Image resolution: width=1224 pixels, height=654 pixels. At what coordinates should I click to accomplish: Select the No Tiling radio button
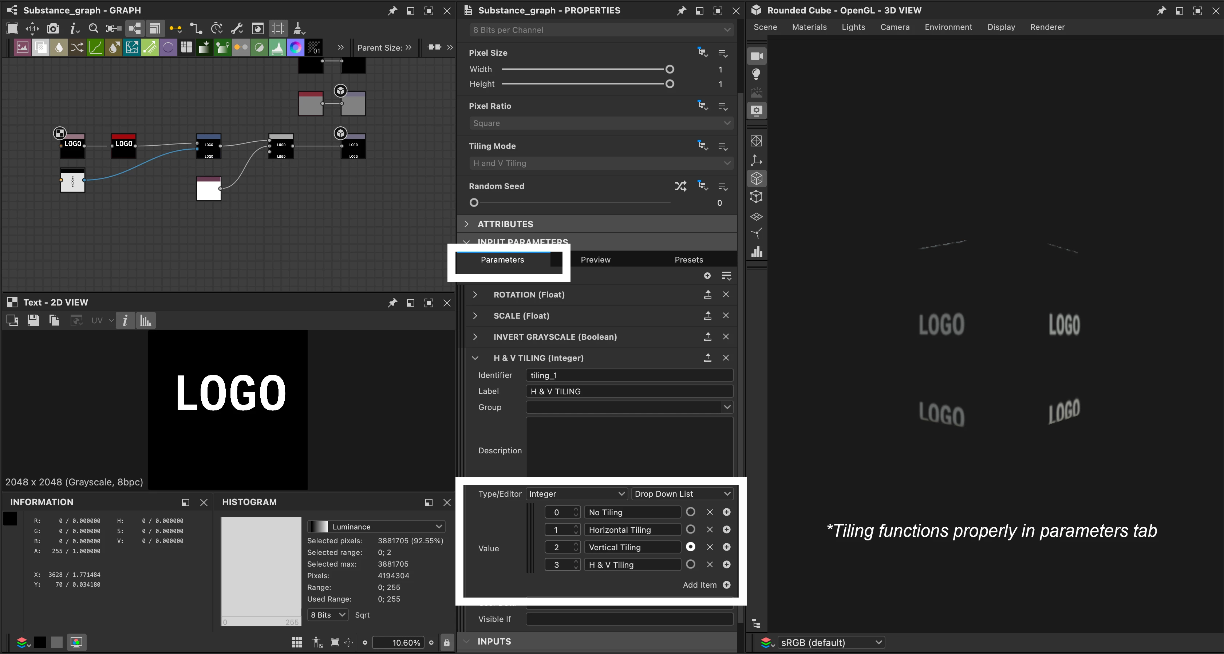pyautogui.click(x=690, y=512)
